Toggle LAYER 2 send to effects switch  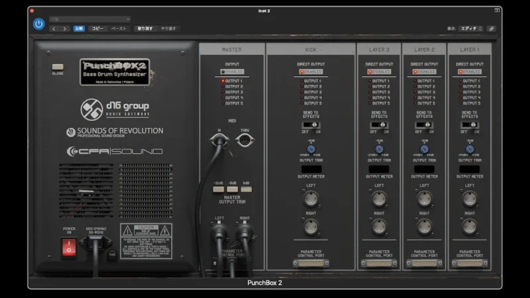coord(424,124)
